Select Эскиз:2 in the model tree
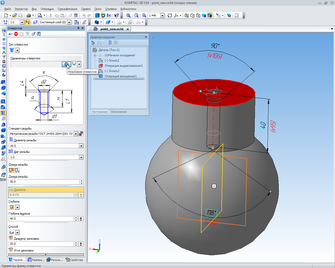335x268 pixels. [112, 71]
